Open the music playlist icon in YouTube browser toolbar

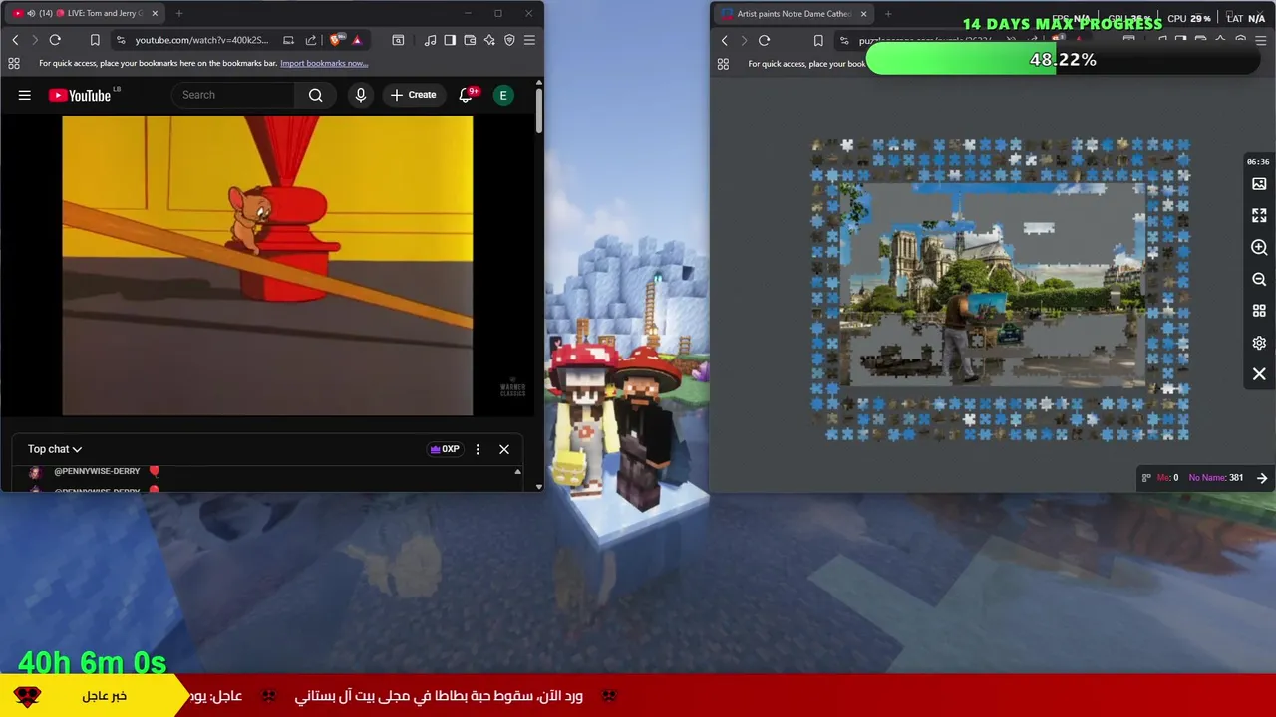[430, 40]
